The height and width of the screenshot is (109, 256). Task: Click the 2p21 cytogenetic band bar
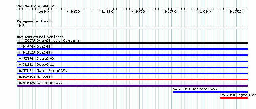point(133,28)
